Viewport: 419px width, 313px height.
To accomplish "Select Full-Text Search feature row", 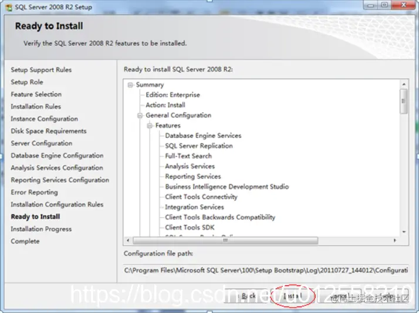I will tap(188, 156).
